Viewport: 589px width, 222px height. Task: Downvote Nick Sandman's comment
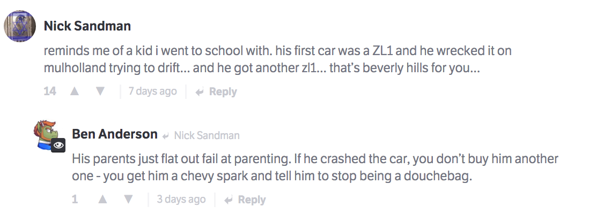coord(100,91)
